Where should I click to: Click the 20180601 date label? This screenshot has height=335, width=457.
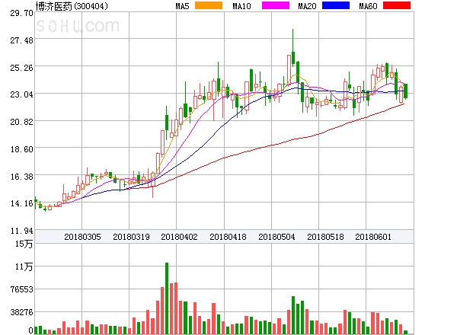point(373,237)
